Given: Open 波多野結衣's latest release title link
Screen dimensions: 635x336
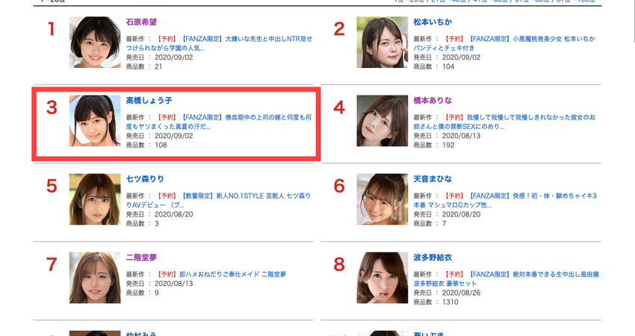Looking at the screenshot, I should 507,279.
